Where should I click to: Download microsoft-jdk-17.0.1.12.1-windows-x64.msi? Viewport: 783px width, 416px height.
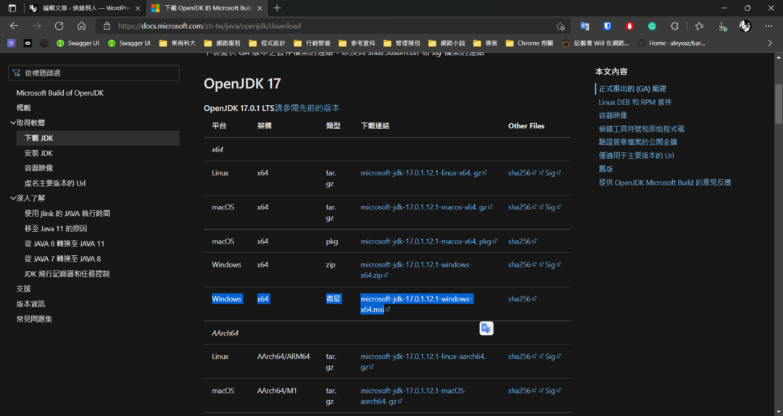(416, 304)
